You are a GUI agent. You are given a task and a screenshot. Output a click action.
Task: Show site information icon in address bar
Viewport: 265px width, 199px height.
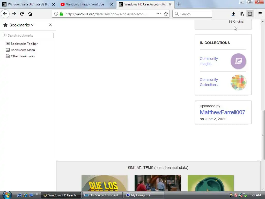pyautogui.click(x=56, y=14)
